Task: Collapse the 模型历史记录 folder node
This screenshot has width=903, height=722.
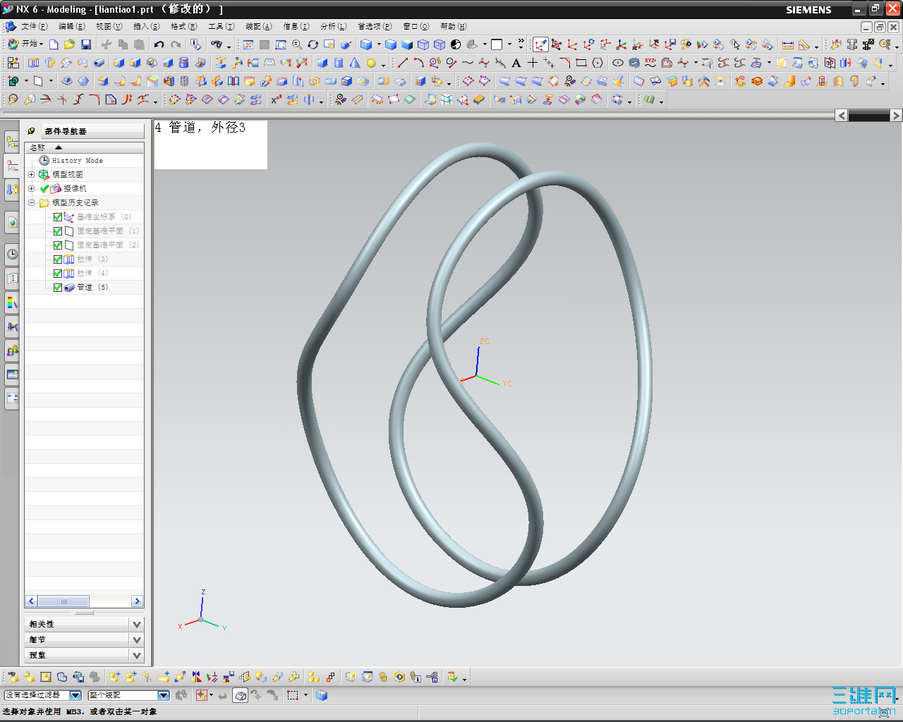Action: click(31, 202)
